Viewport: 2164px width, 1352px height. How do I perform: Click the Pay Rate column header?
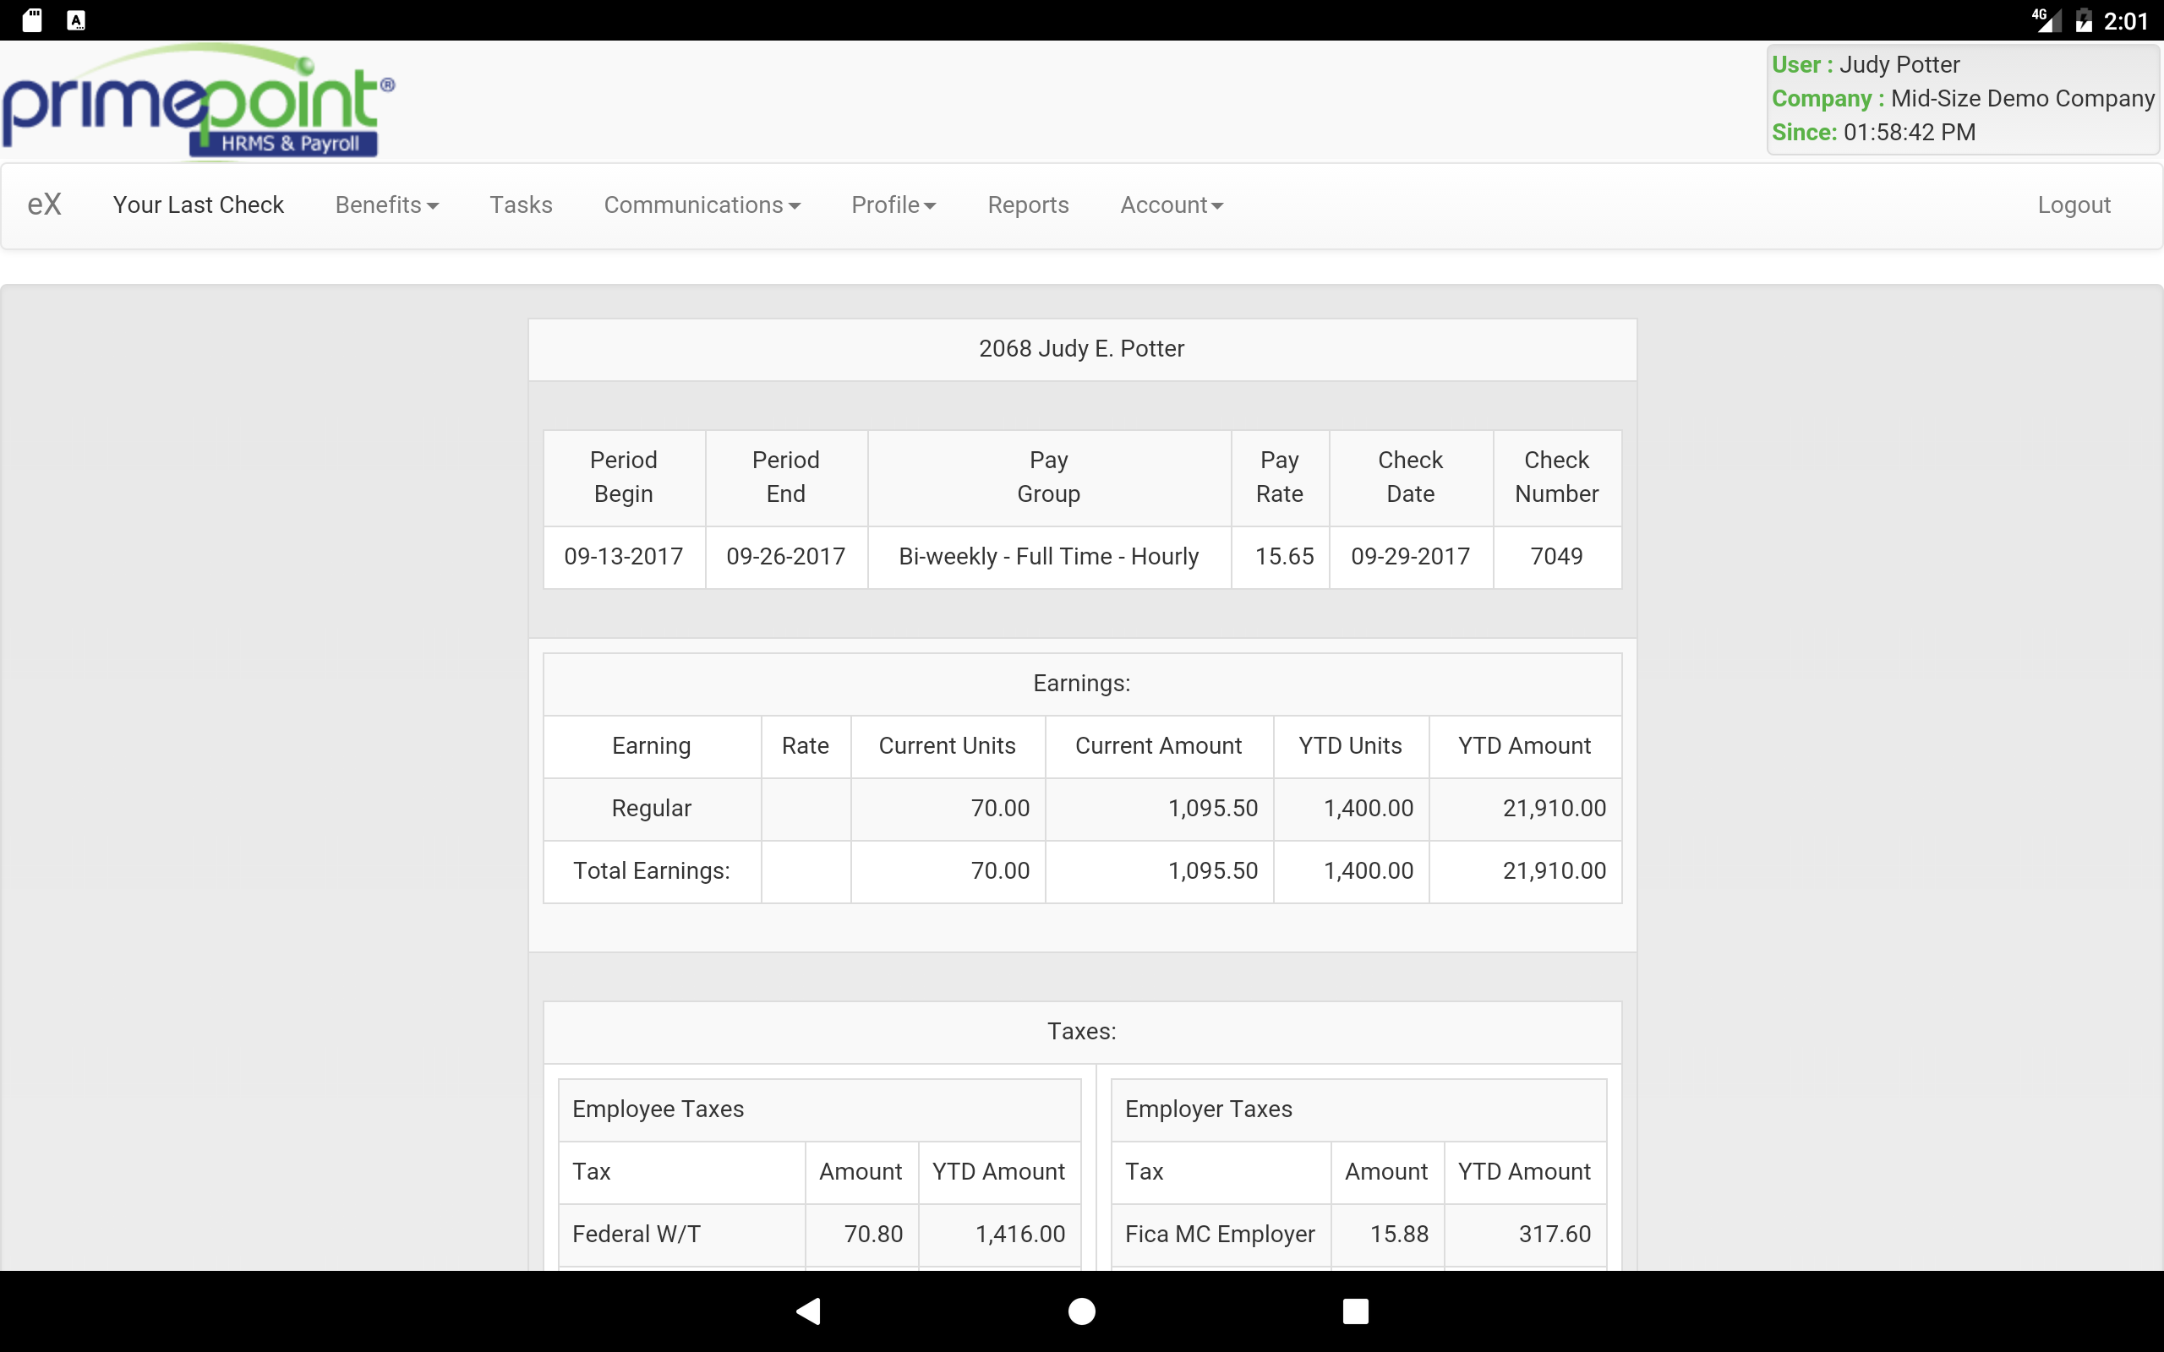1280,477
